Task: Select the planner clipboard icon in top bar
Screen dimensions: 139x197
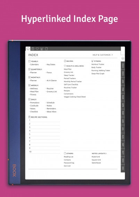Action: pyautogui.click(x=33, y=49)
